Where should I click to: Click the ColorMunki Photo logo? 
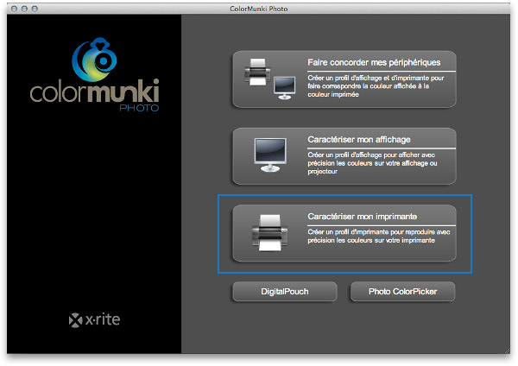[x=94, y=75]
